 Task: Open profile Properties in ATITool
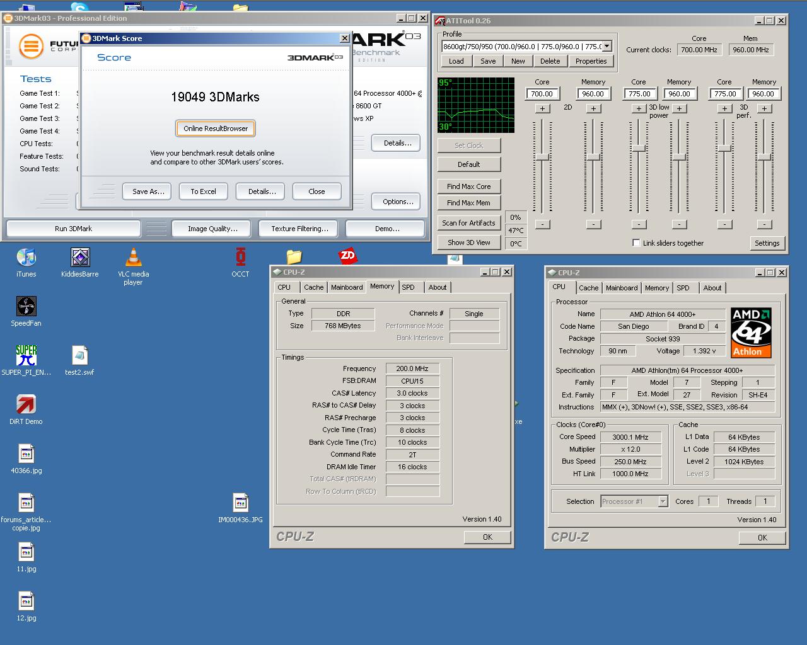(x=591, y=61)
